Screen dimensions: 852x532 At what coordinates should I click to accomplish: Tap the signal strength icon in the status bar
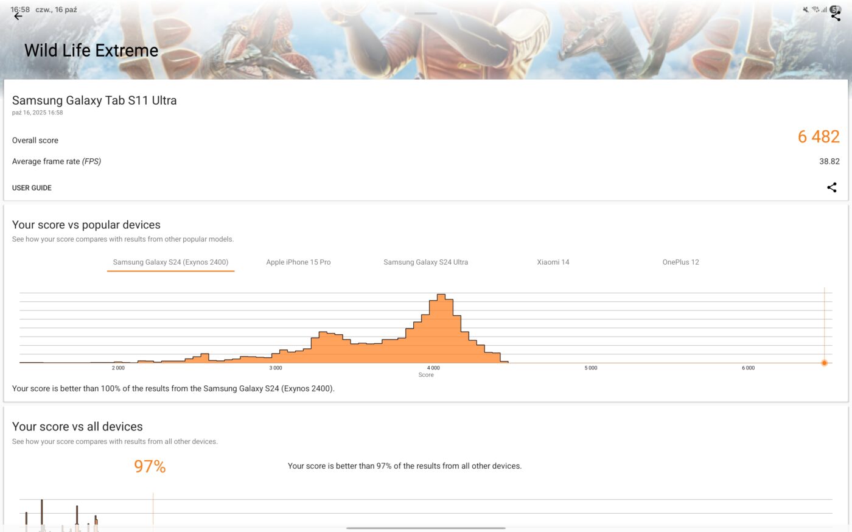click(824, 10)
